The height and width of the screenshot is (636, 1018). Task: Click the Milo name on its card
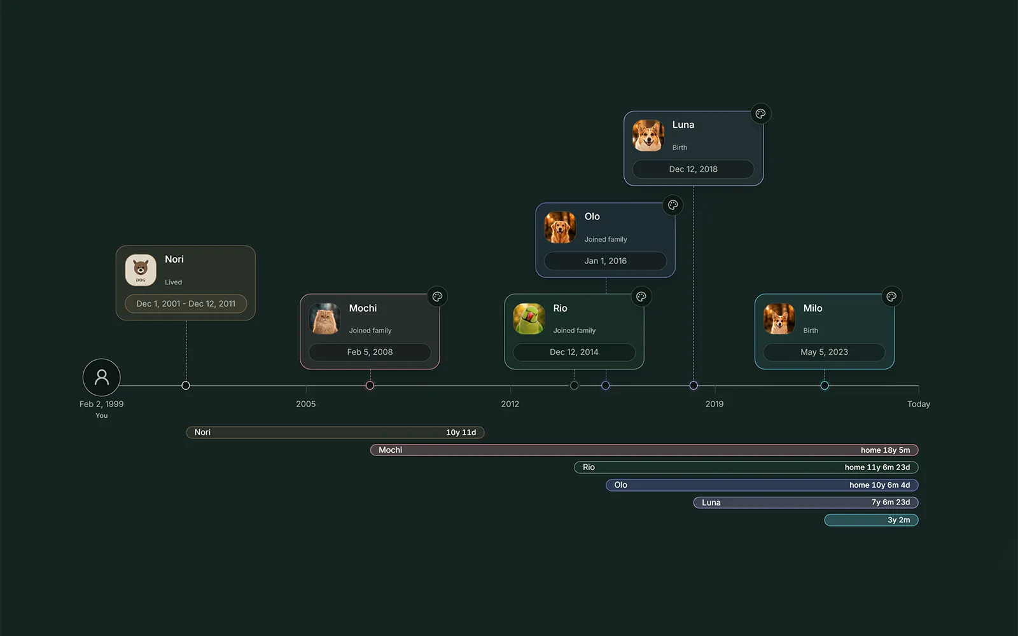[812, 308]
